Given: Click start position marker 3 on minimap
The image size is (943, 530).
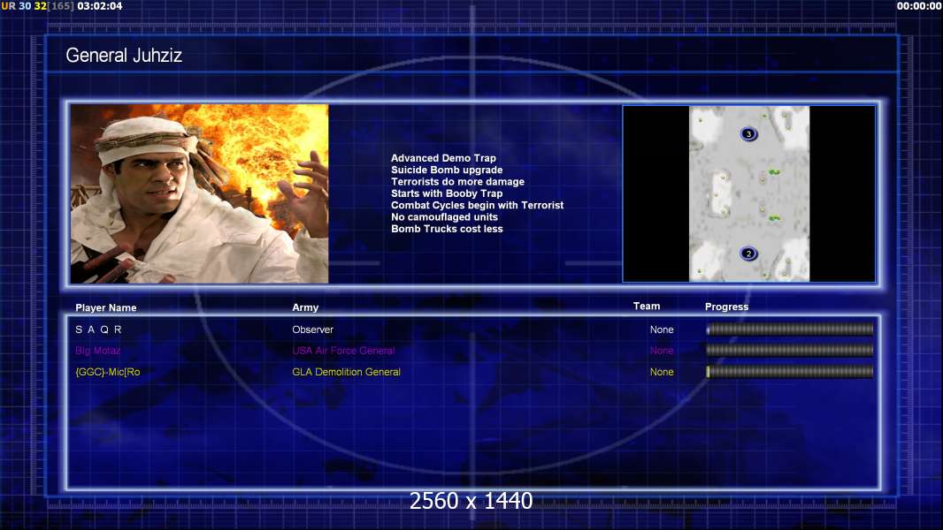Looking at the screenshot, I should (x=748, y=134).
